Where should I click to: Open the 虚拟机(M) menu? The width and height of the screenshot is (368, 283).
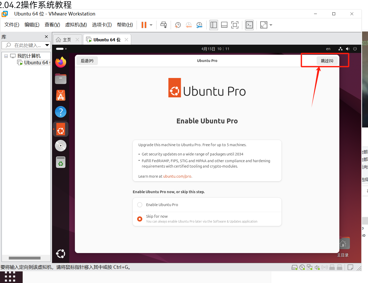pyautogui.click(x=76, y=25)
